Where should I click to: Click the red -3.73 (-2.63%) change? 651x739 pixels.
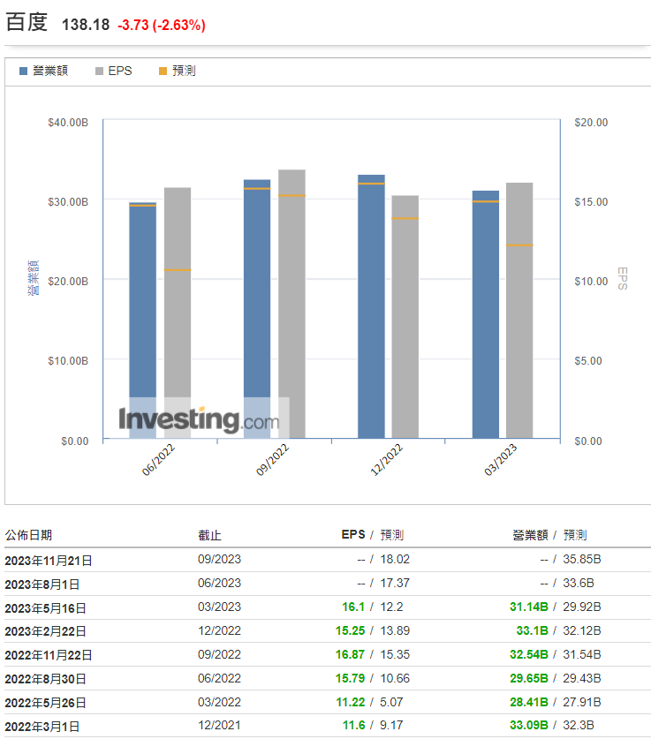[x=161, y=25]
